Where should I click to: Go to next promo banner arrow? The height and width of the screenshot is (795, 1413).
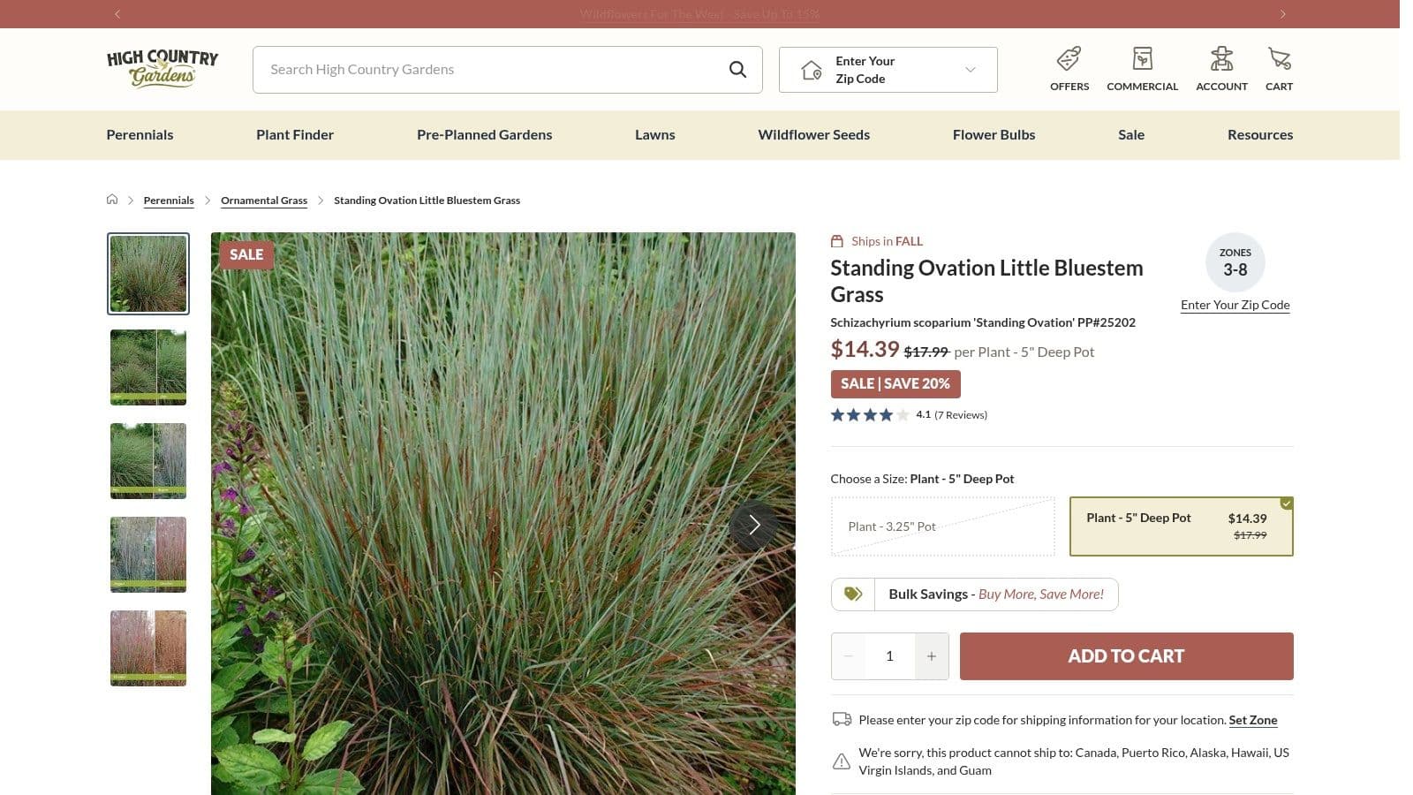1282,14
